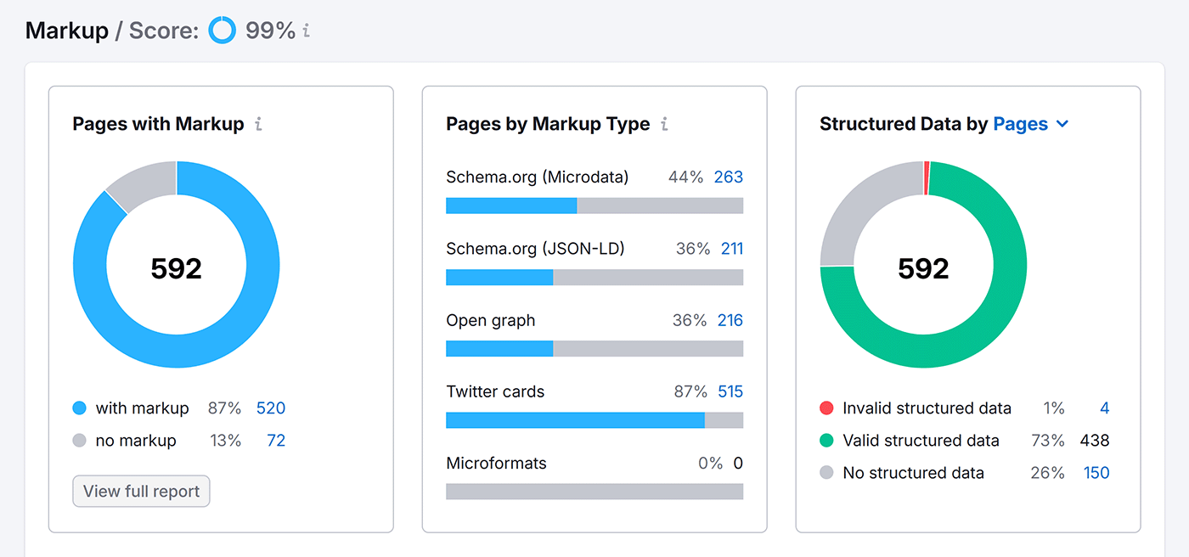Screen dimensions: 1189x557
Task: Click the info icon beside Pages by Markup Type
Action: (663, 124)
